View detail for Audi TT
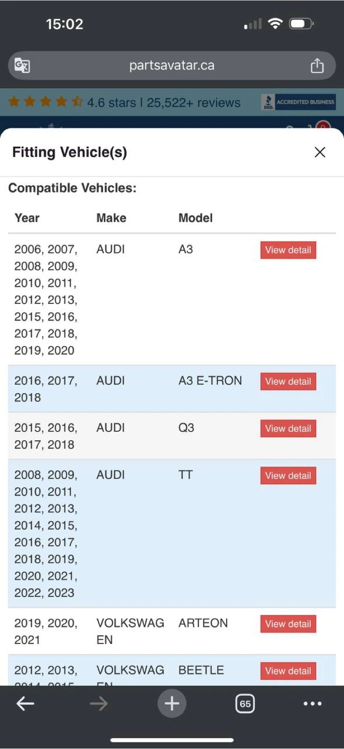 [288, 475]
